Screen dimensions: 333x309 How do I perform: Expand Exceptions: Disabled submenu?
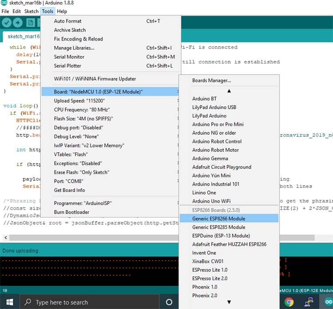[110, 163]
